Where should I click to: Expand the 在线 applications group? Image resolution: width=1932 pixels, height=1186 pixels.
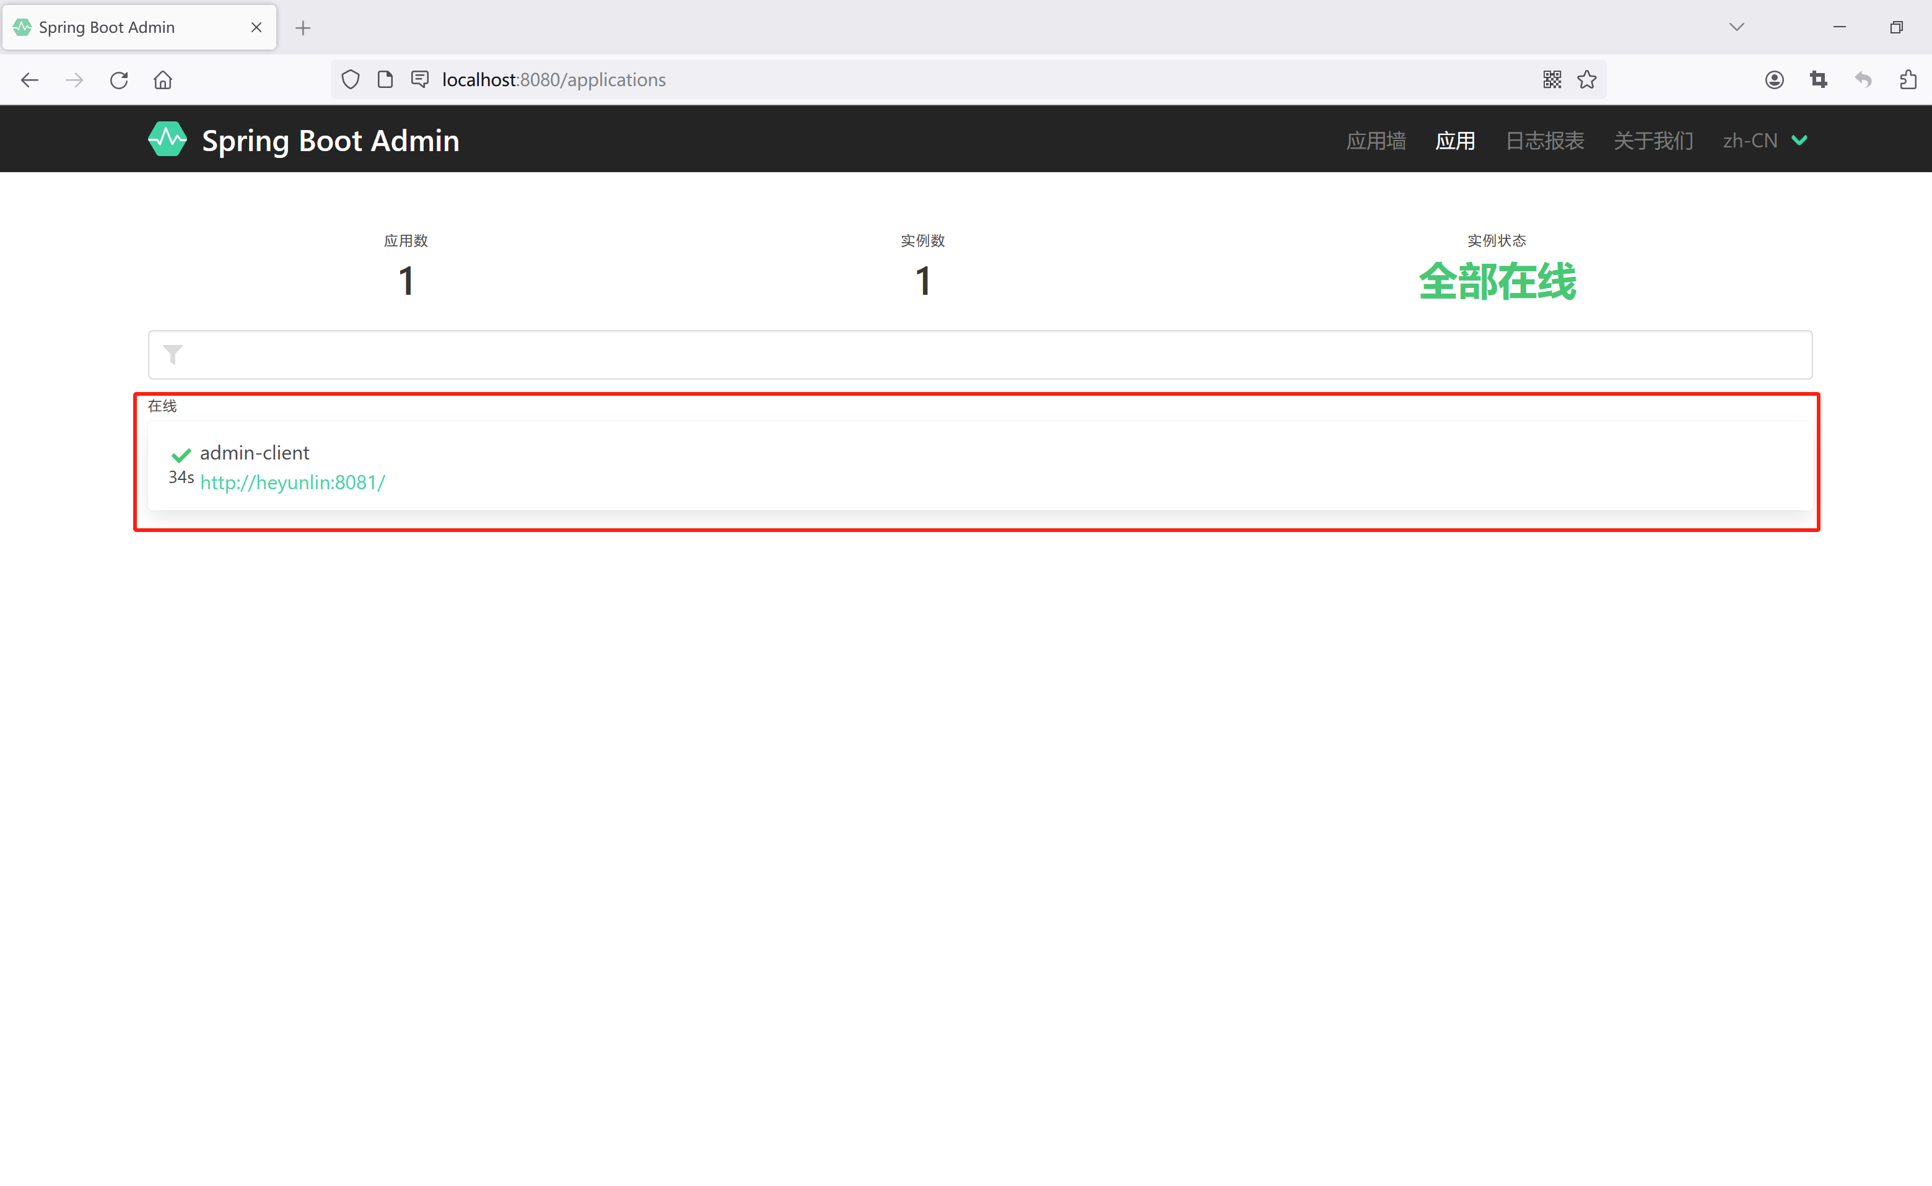tap(162, 406)
